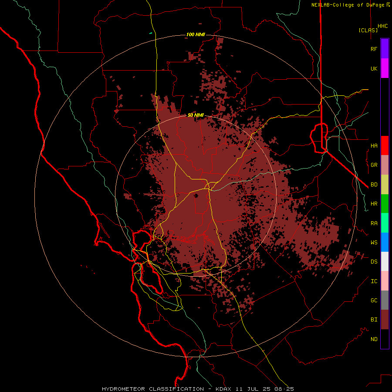Click the RA light-green legend swatch
Viewport: 392px width, 392px height.
pyautogui.click(x=385, y=223)
